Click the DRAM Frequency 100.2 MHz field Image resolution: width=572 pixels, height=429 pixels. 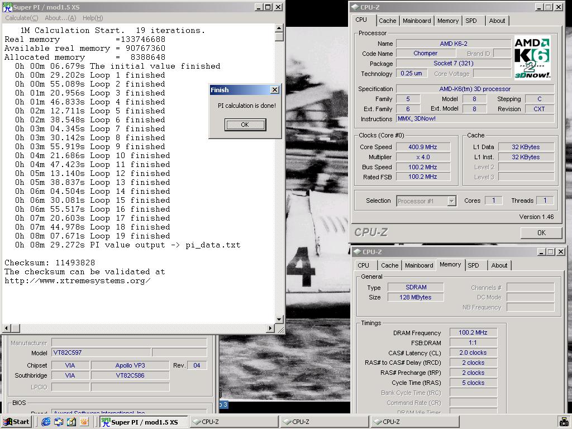coord(473,333)
